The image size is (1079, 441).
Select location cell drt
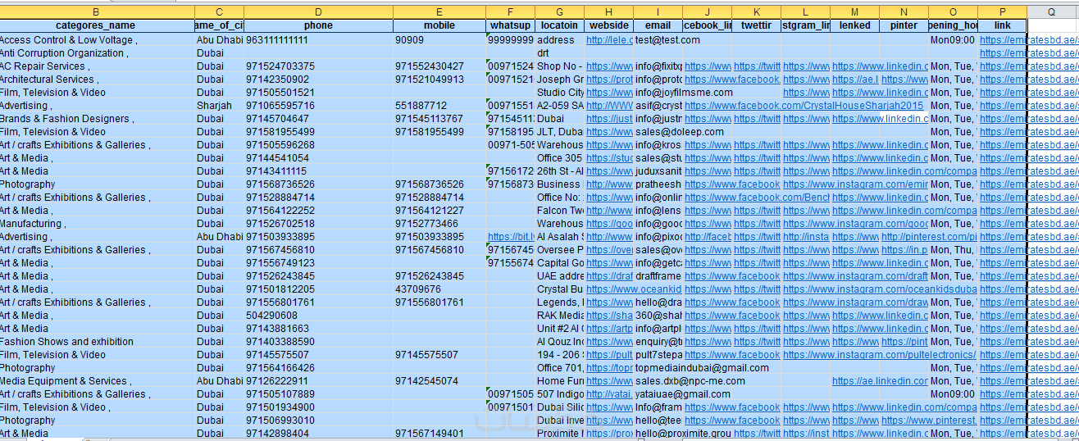coord(559,53)
